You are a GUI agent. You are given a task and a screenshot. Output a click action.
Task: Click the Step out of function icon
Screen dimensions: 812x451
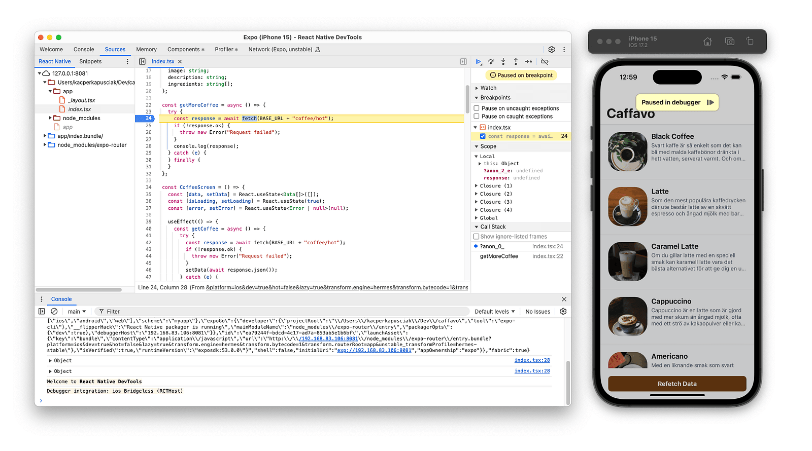(x=516, y=62)
